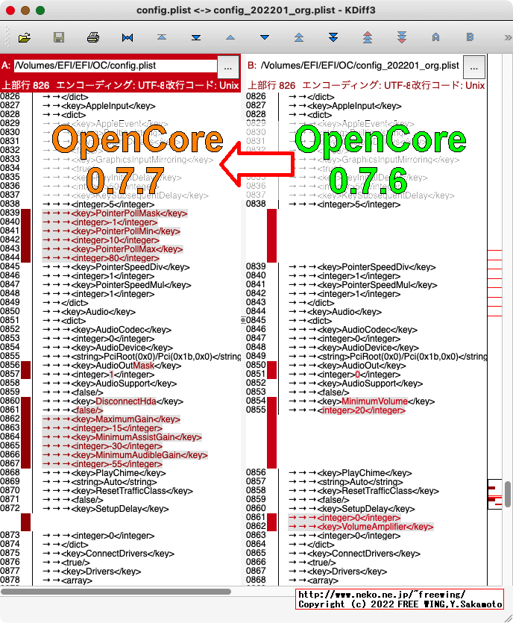Click VolumeAmplifier key line in pane B
The width and height of the screenshot is (513, 623).
coord(361,527)
